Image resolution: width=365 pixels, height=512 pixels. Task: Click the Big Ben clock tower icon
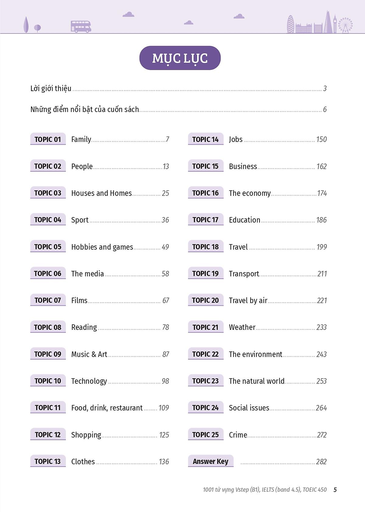pos(335,24)
